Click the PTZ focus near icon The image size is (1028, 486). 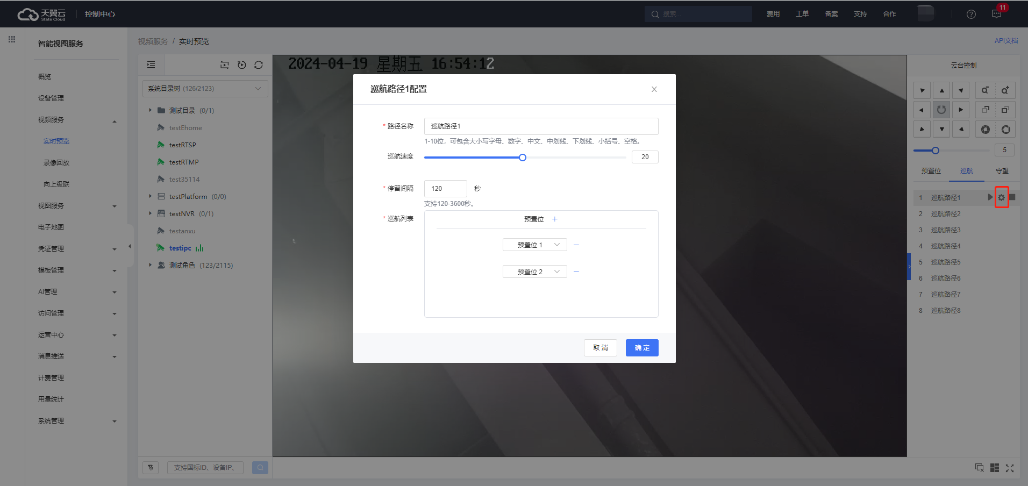click(985, 110)
